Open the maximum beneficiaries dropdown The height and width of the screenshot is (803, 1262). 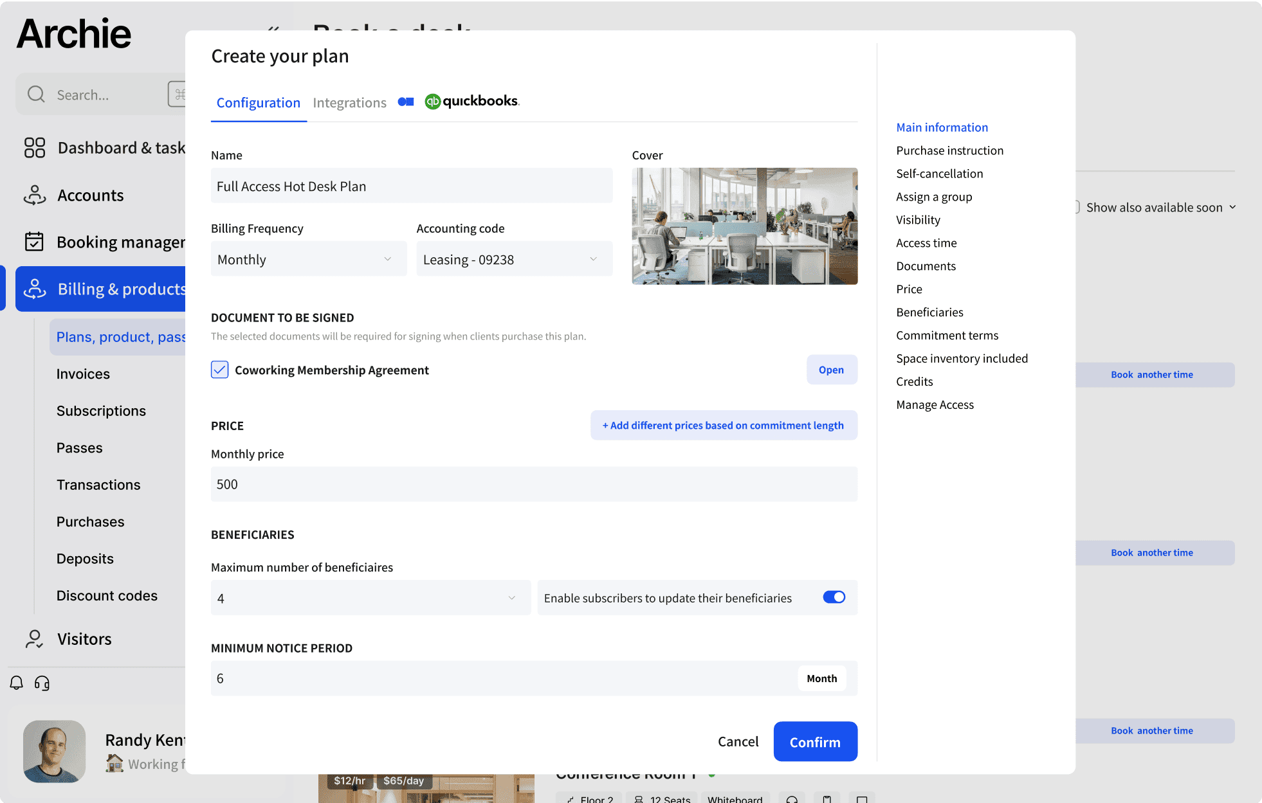(x=370, y=597)
